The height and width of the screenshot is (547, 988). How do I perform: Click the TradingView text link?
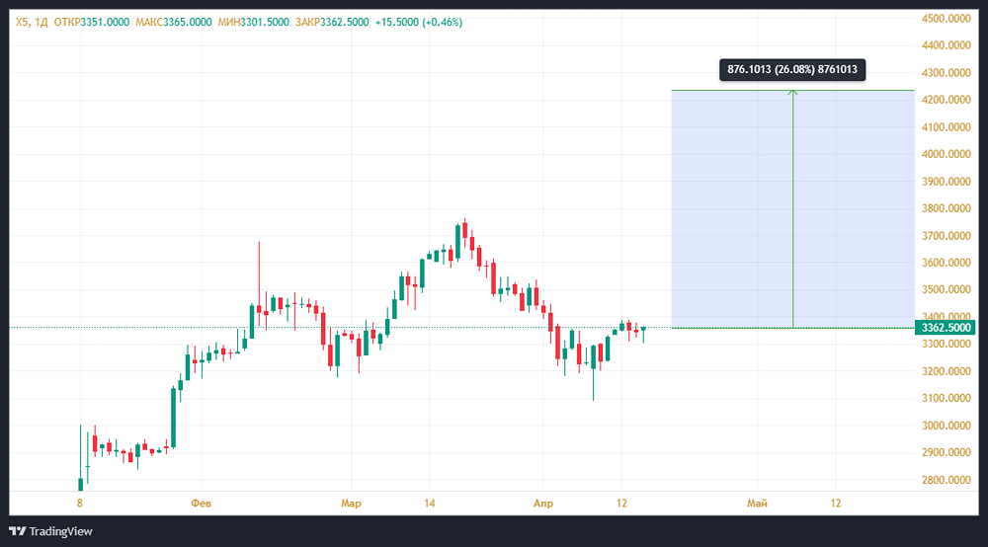pos(60,531)
